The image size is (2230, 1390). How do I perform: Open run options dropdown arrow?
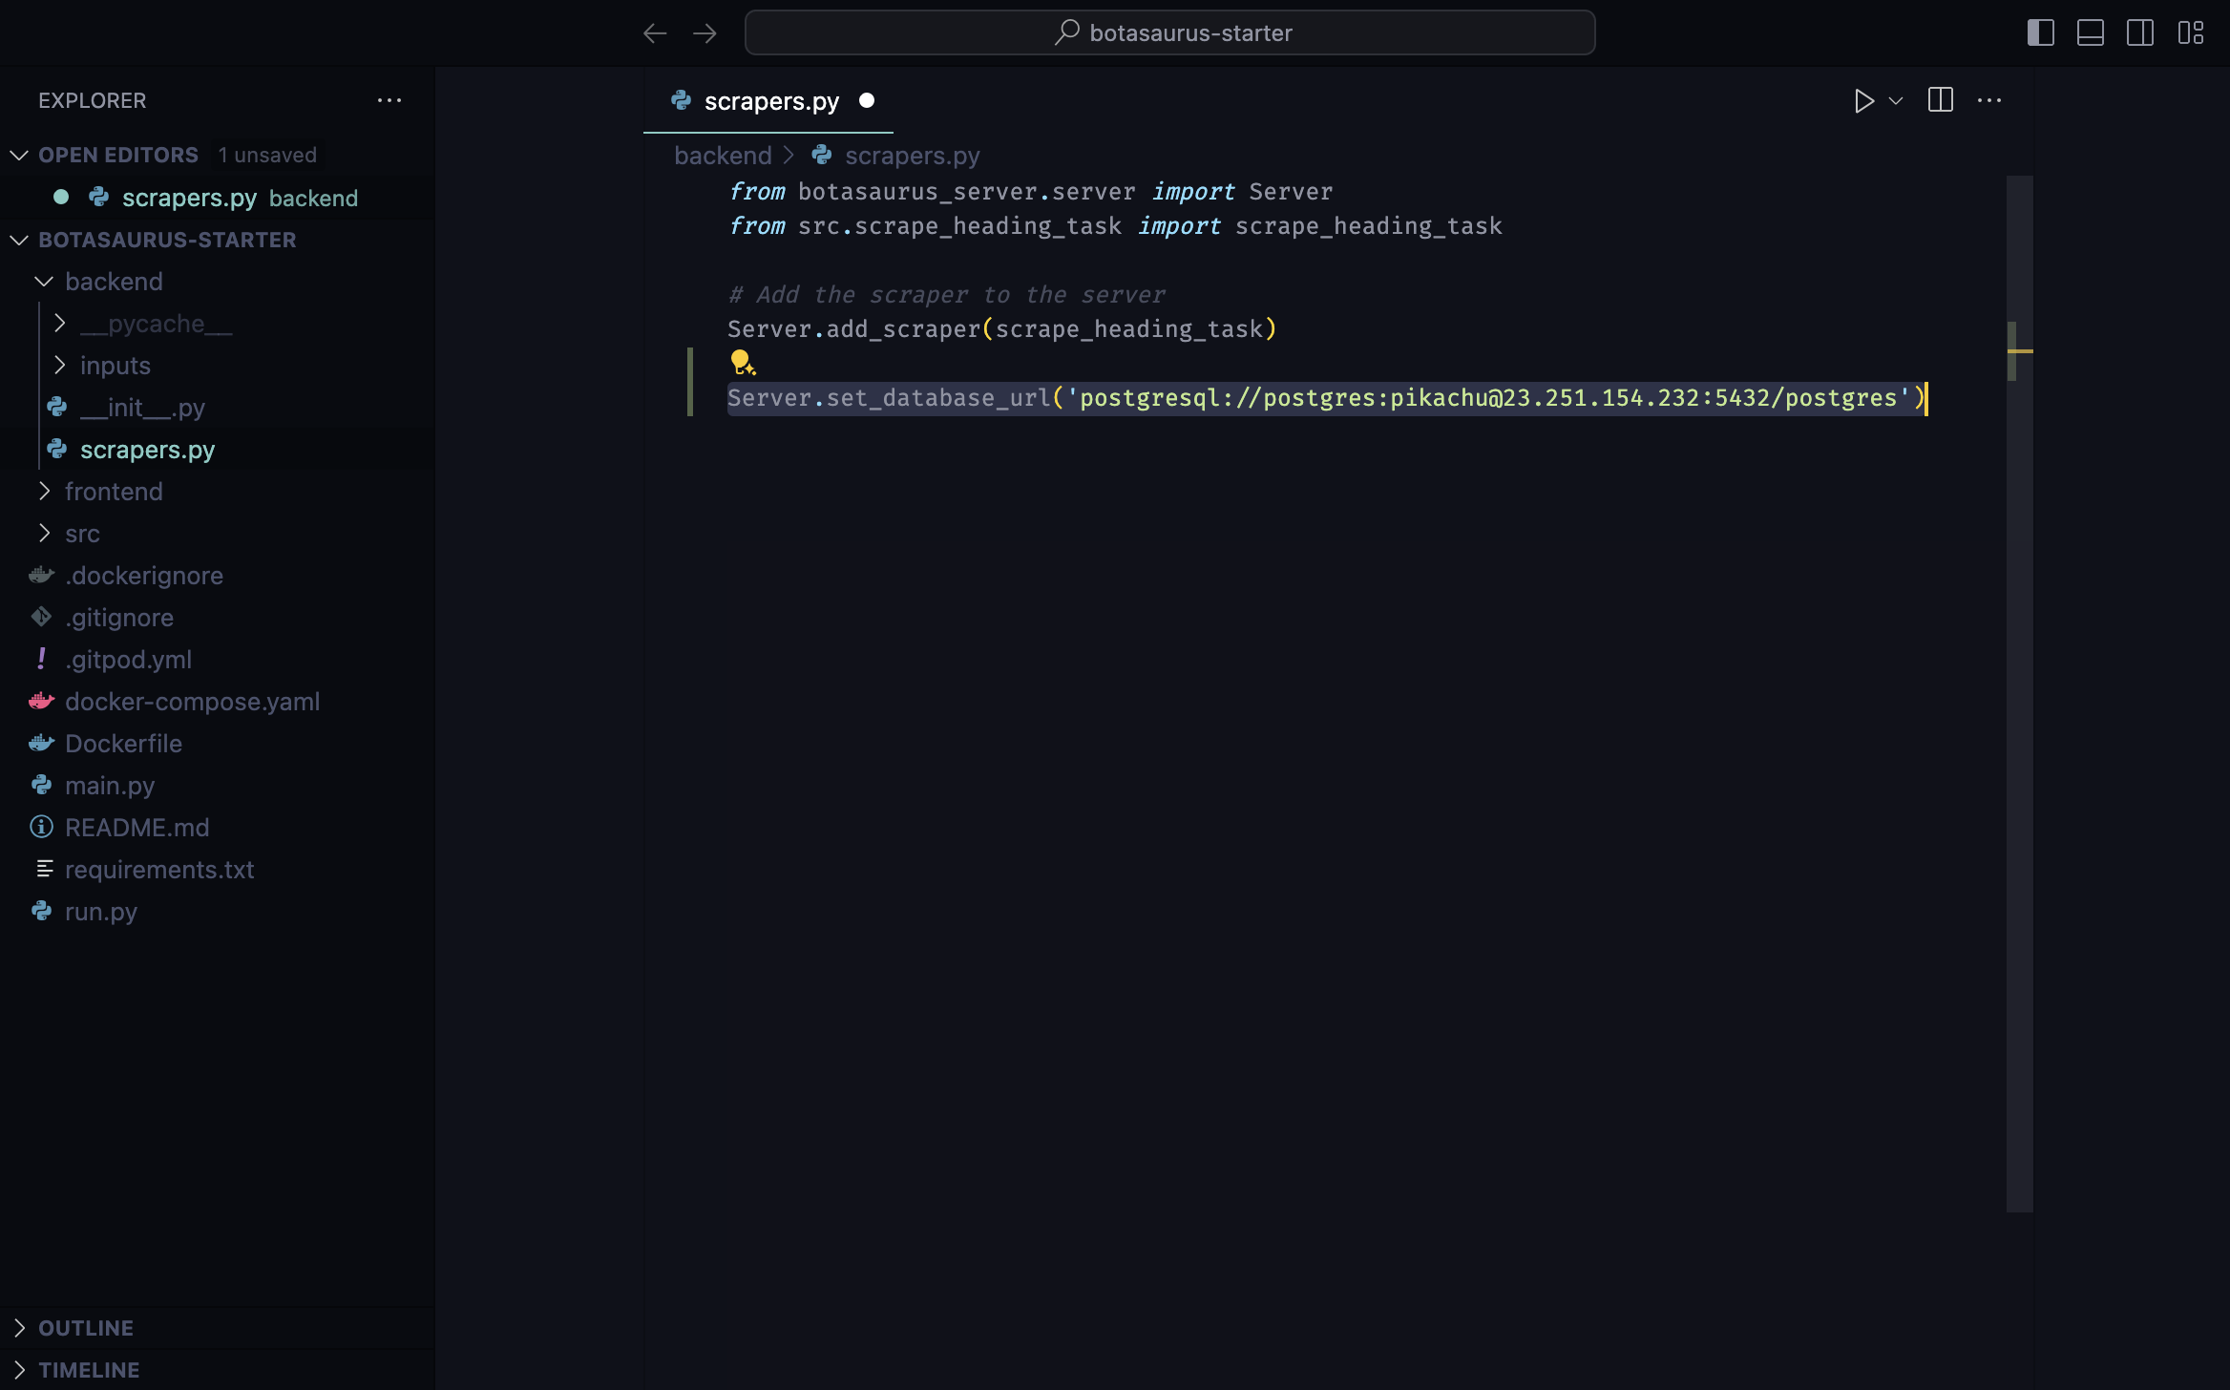click(x=1896, y=100)
